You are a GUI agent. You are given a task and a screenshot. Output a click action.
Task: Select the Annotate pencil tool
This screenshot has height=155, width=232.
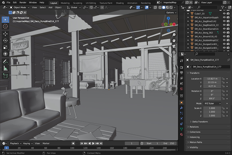click(5, 61)
